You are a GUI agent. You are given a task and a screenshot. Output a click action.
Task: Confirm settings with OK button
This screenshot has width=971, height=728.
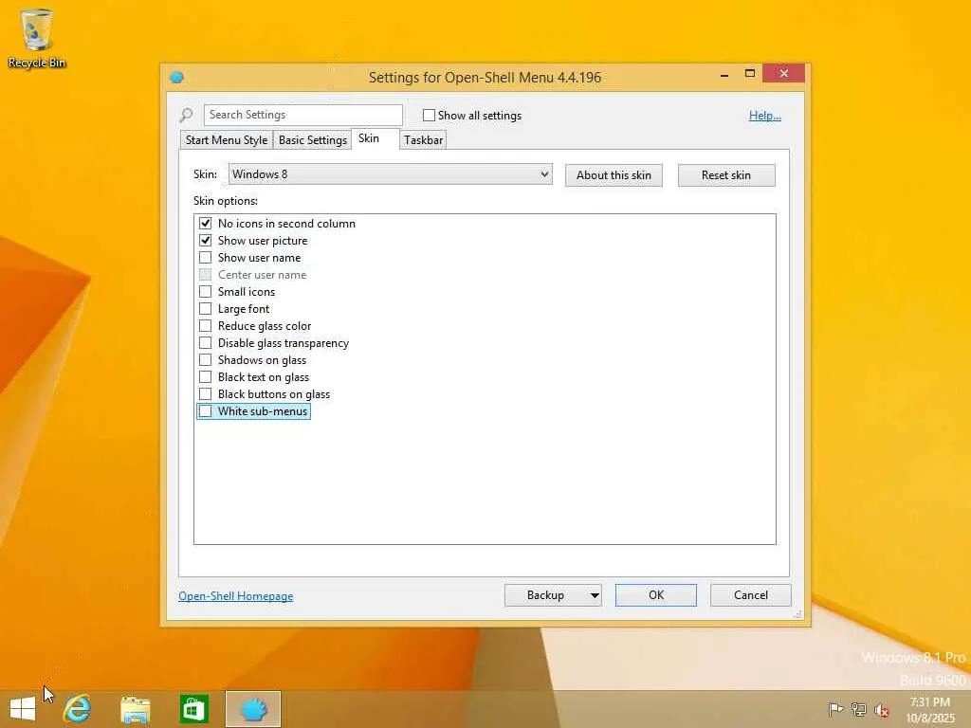click(656, 595)
